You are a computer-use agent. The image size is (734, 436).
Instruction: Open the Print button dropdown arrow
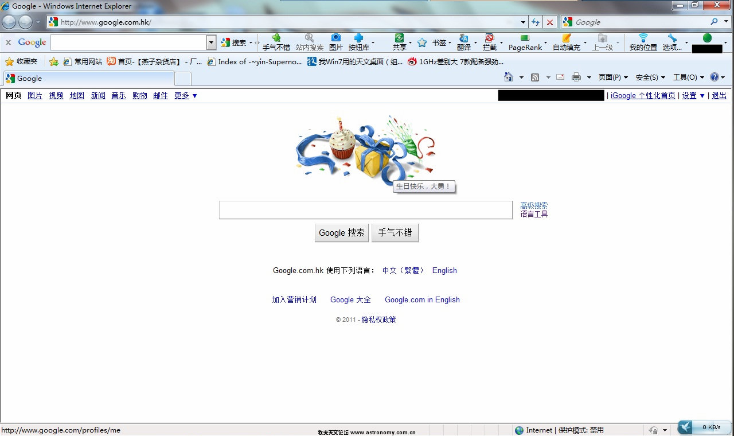pos(589,77)
